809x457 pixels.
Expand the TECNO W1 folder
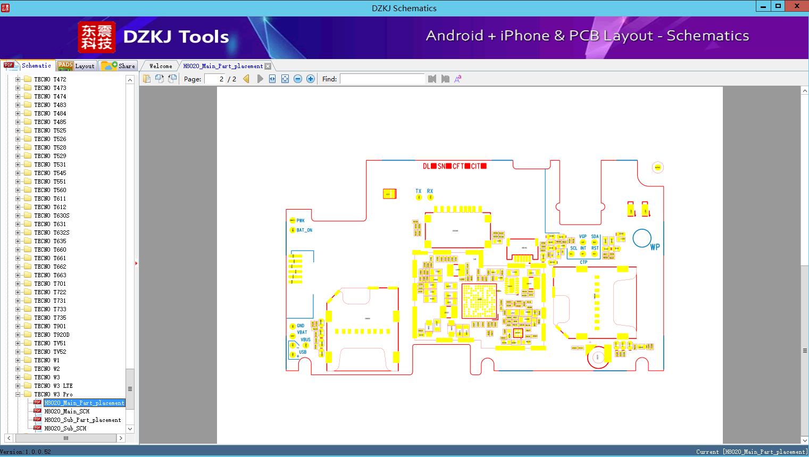click(18, 360)
